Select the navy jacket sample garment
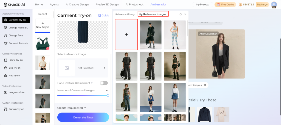The image size is (281, 125). point(204,114)
